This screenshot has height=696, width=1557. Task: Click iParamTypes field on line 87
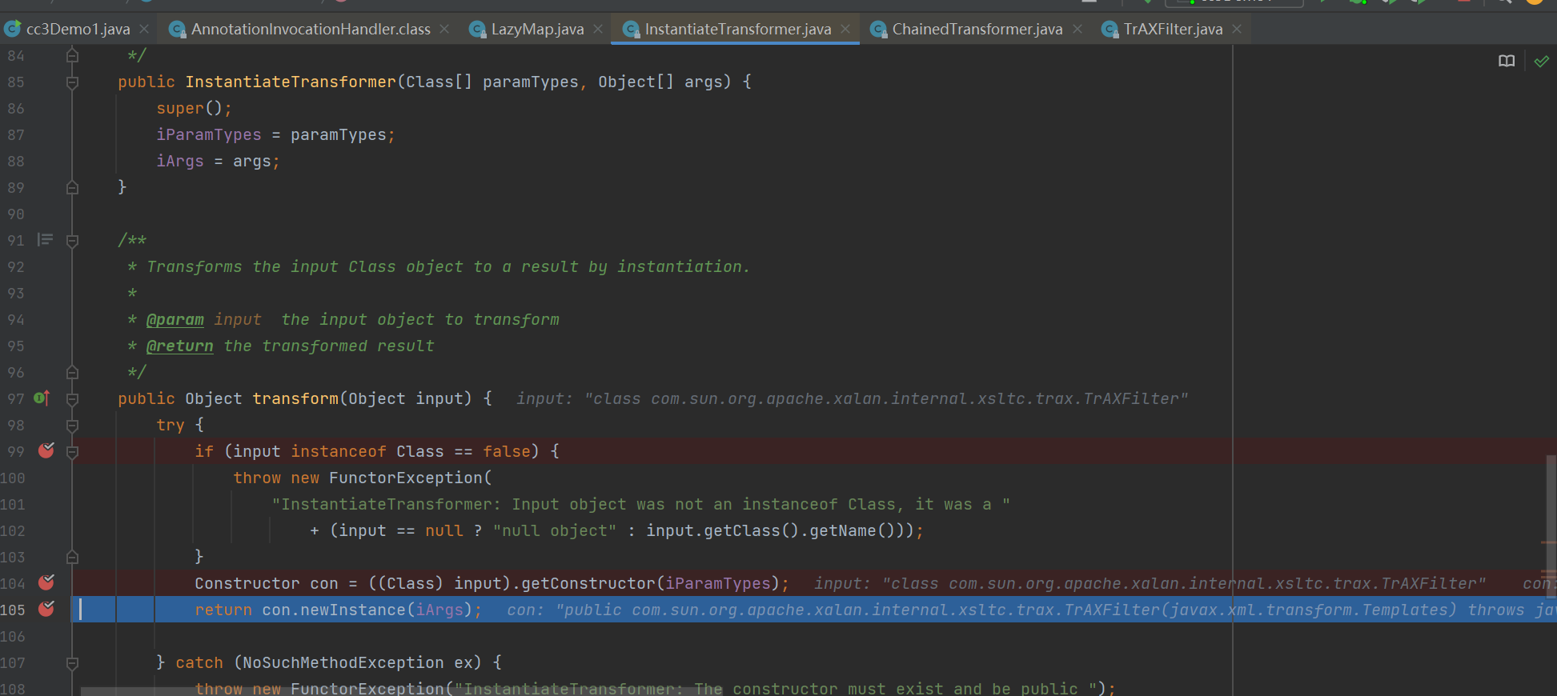point(209,135)
